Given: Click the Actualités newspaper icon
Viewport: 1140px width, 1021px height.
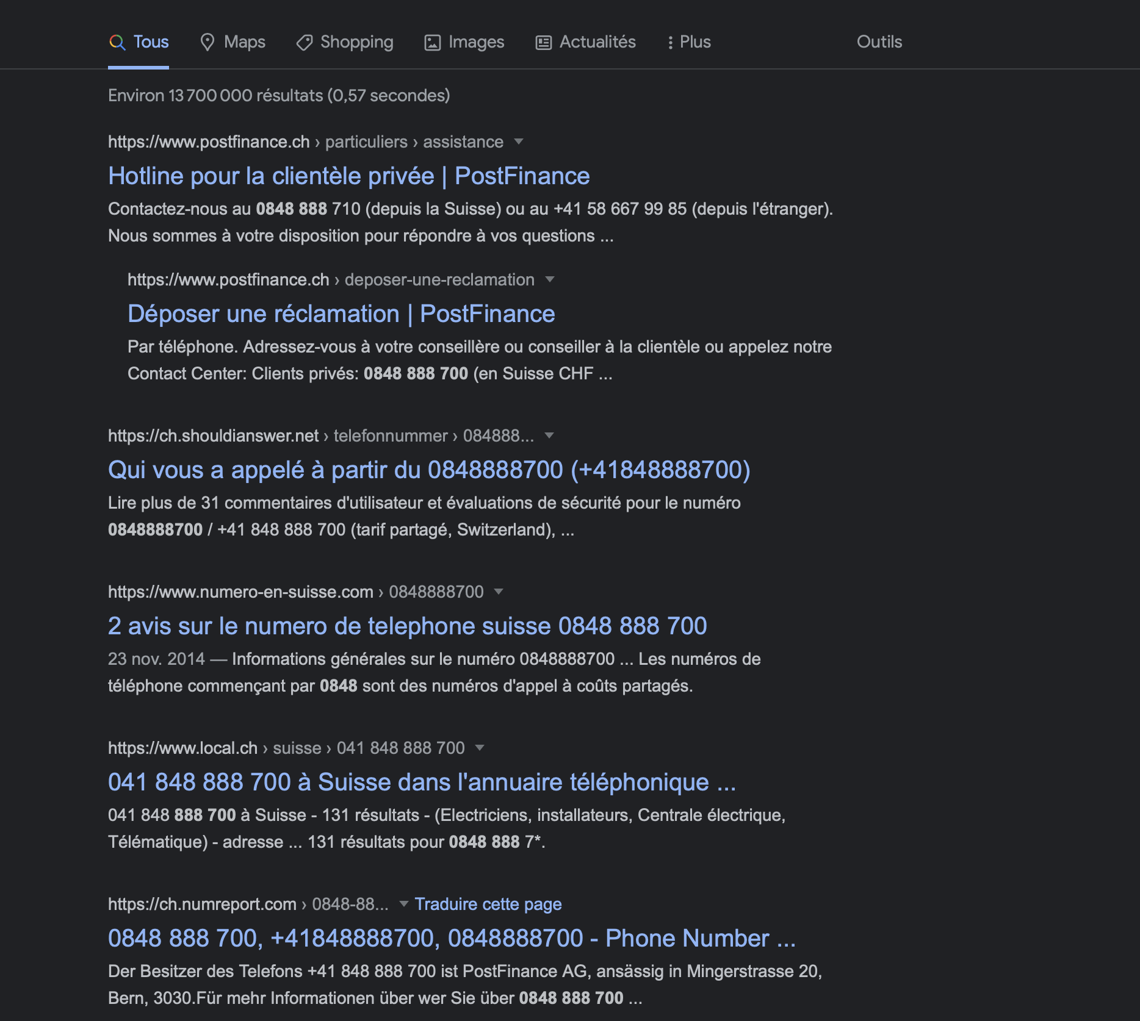Looking at the screenshot, I should pos(543,42).
